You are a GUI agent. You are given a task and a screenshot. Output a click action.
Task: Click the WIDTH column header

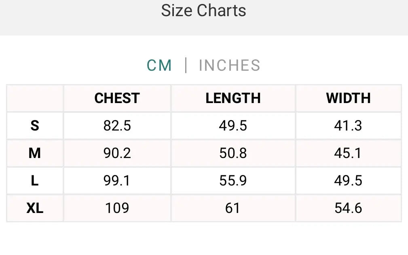tap(348, 98)
